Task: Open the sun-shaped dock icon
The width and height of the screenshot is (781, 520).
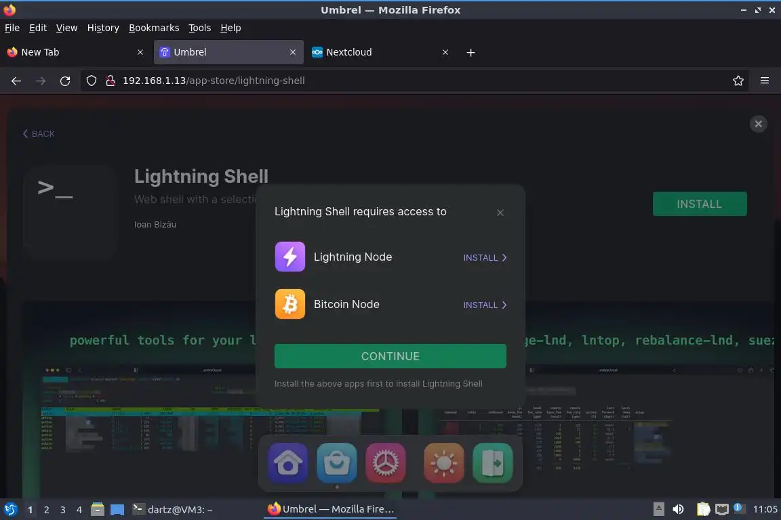Action: (x=444, y=462)
